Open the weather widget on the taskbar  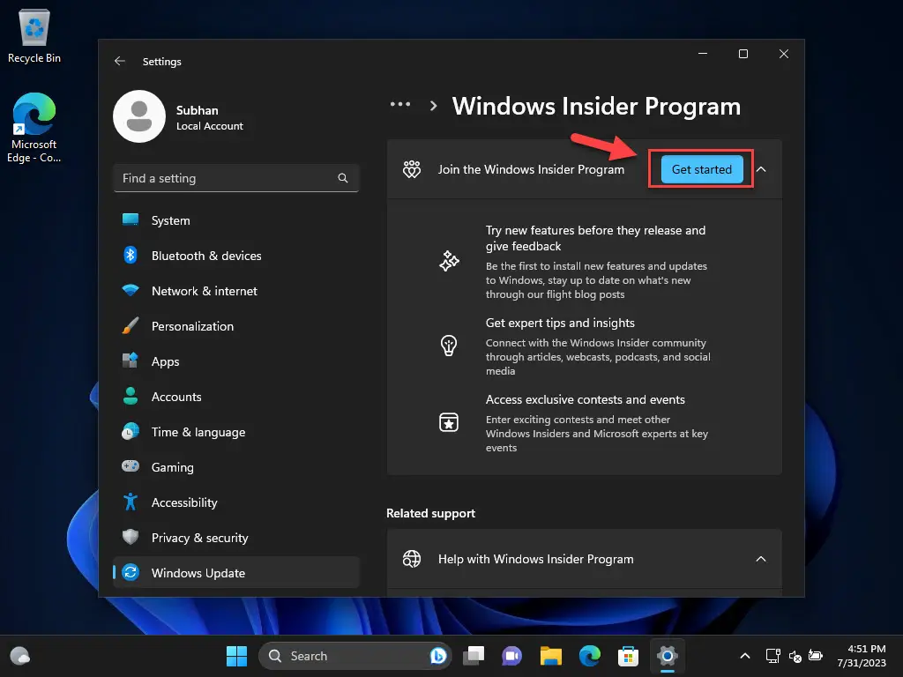[20, 656]
